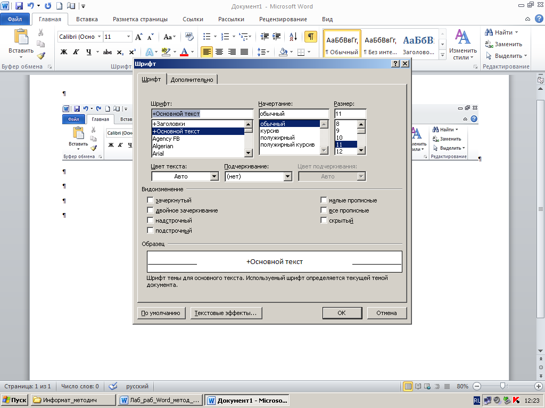Screen dimensions: 545x408
Task: Open the Выделить dropdown
Action: point(507,56)
